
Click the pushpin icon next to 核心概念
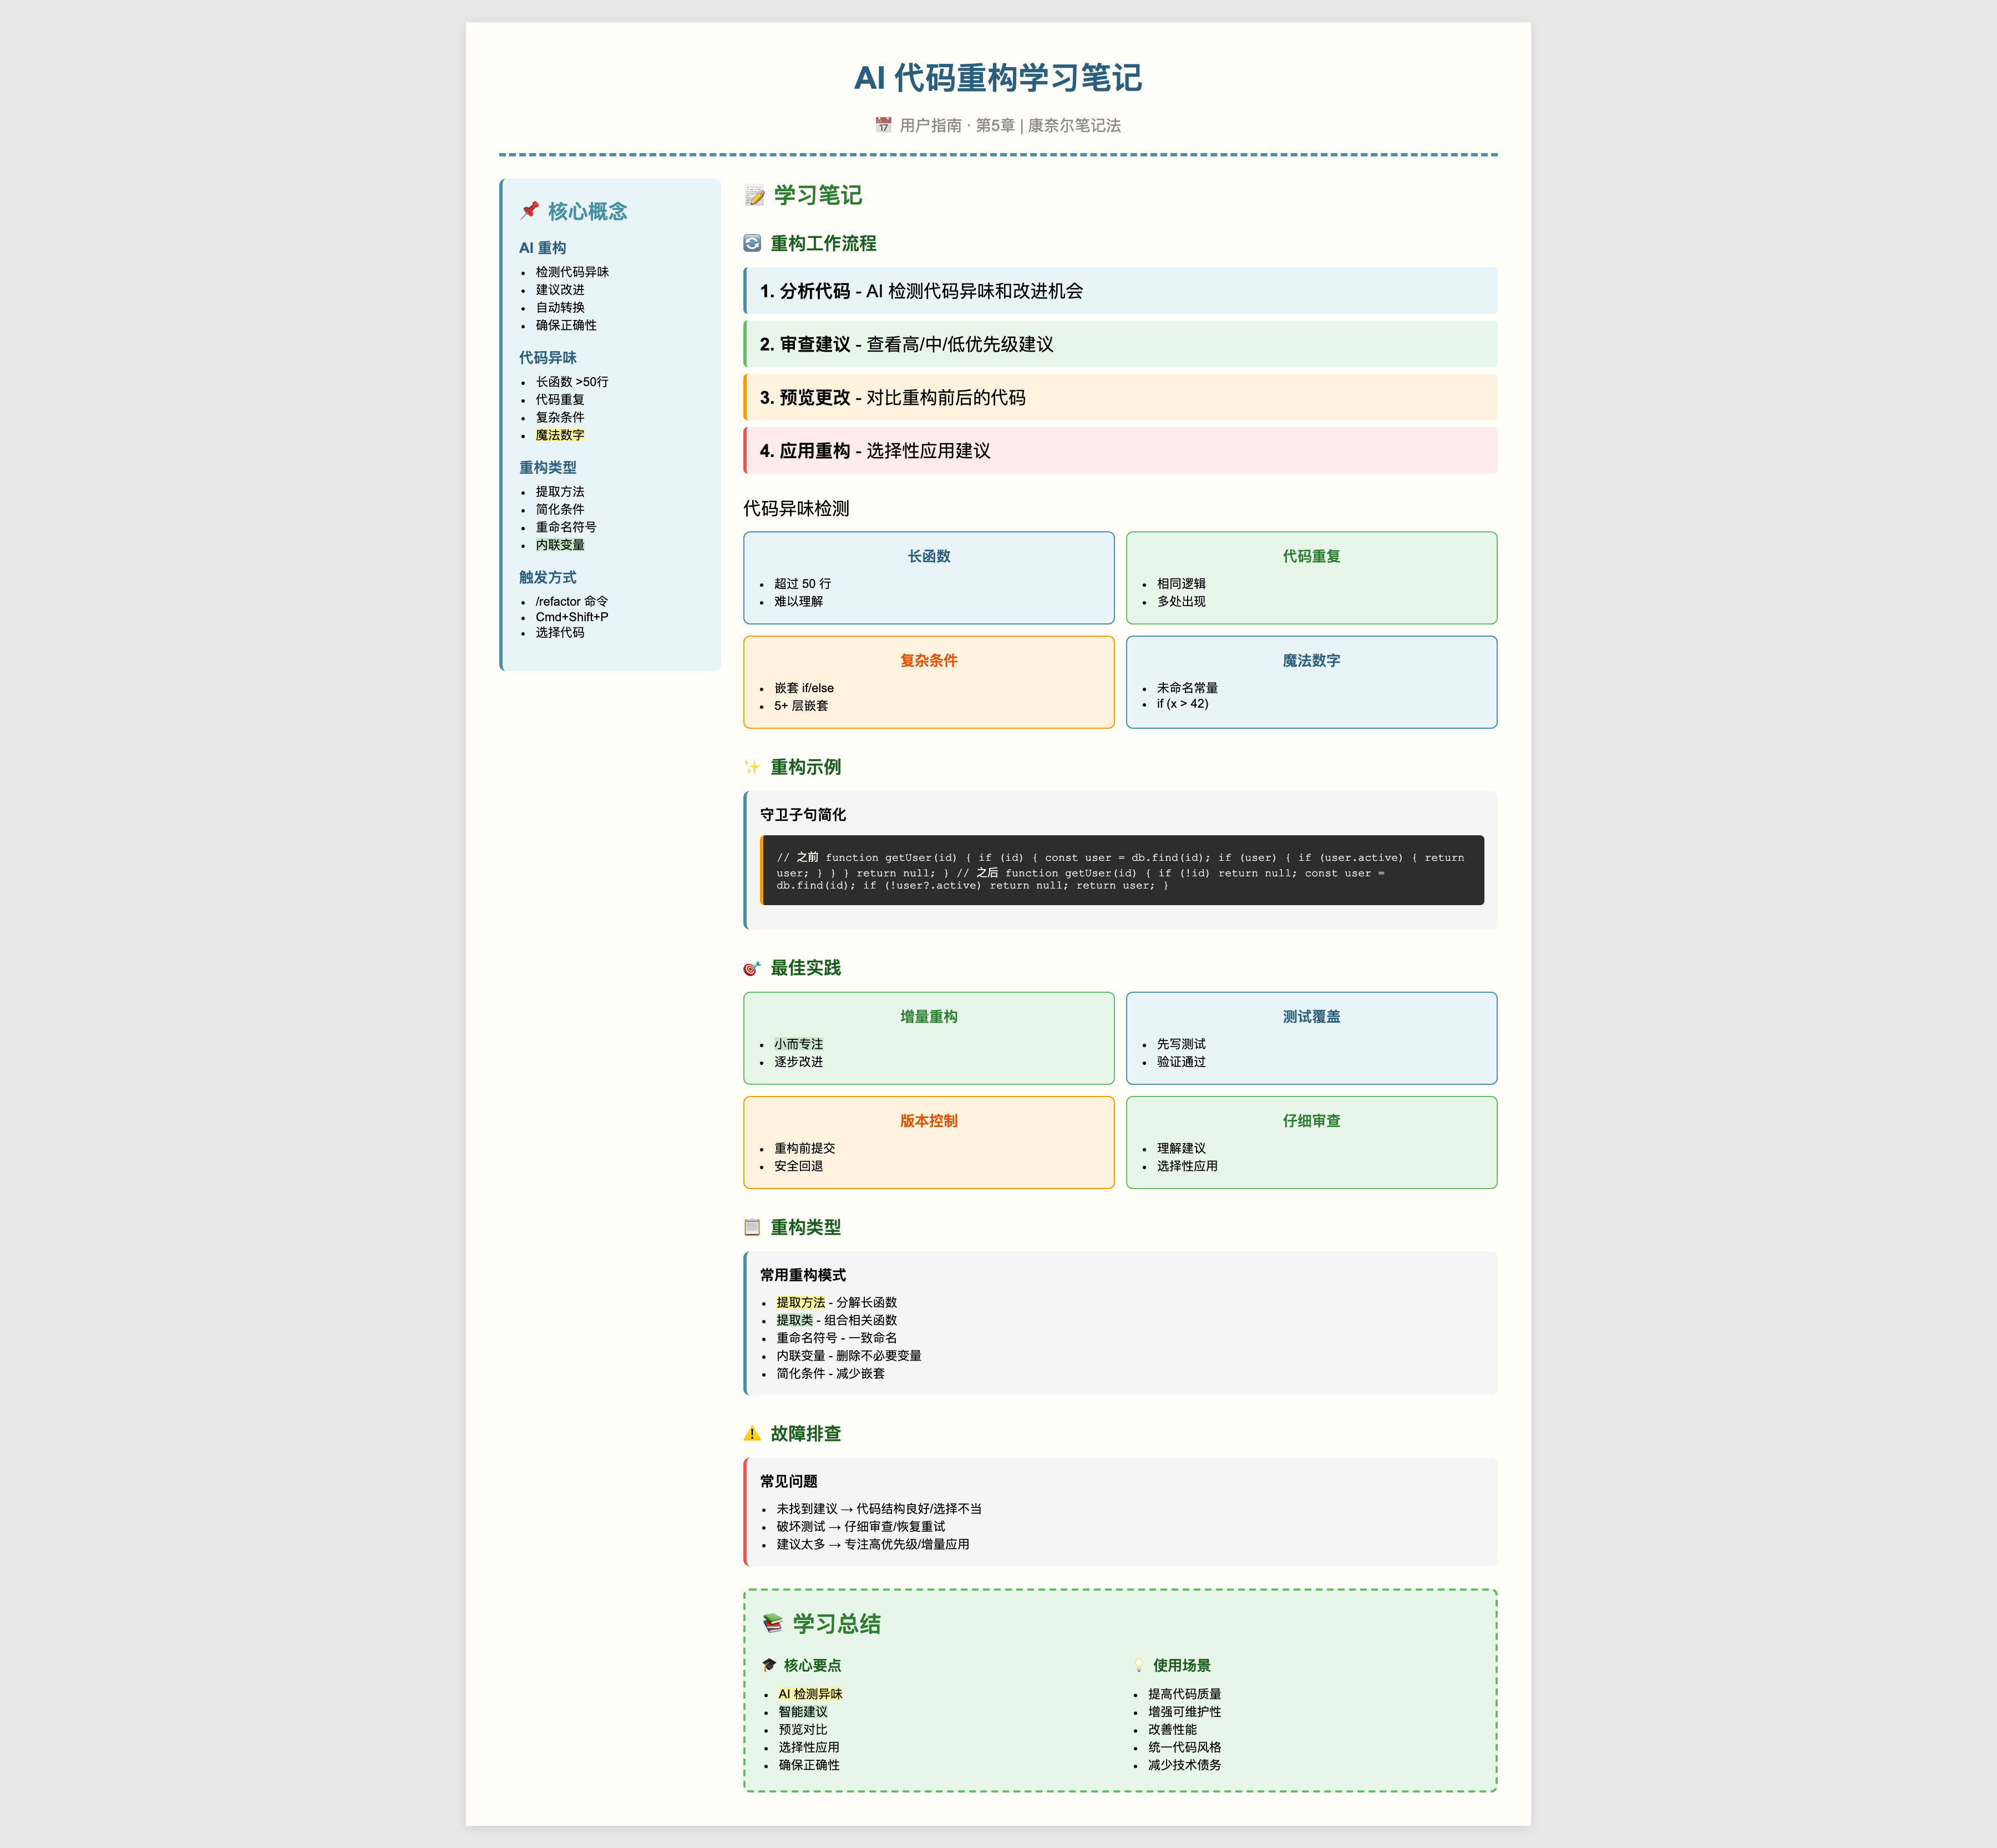529,210
